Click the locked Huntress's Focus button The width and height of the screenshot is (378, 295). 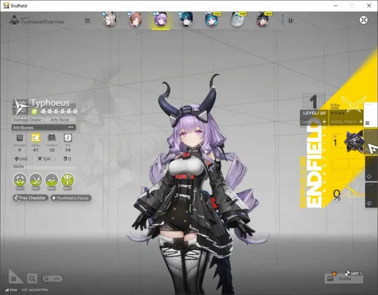pos(71,198)
